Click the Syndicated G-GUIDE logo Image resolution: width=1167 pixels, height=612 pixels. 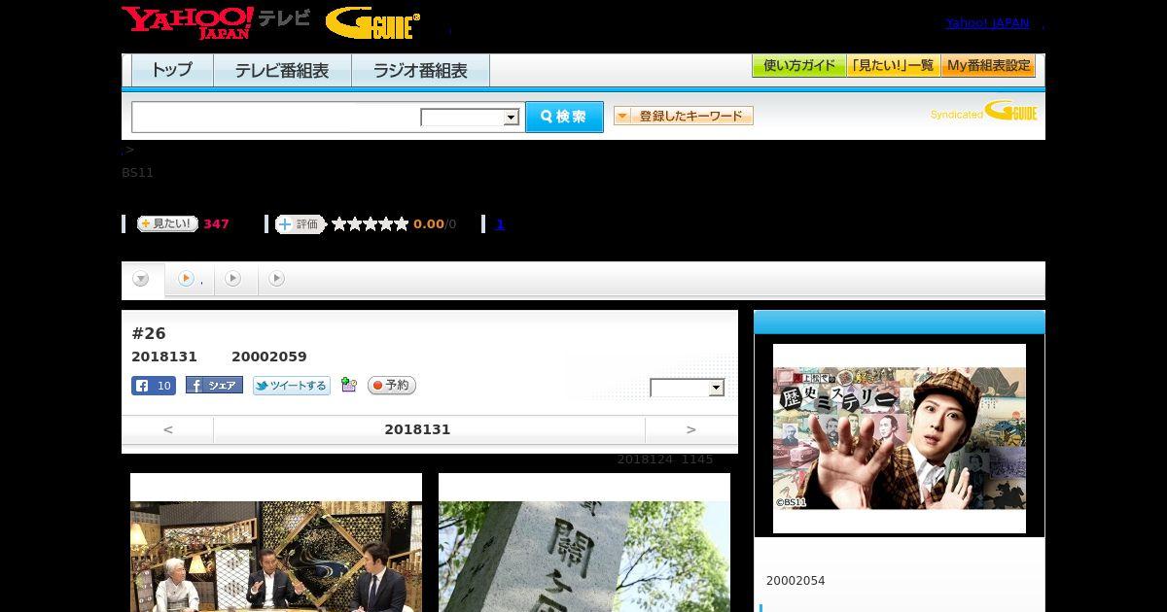click(x=983, y=111)
